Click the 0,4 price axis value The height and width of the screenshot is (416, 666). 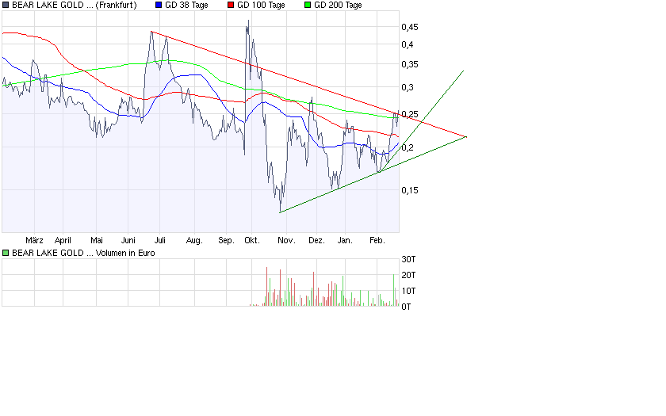pyautogui.click(x=408, y=44)
